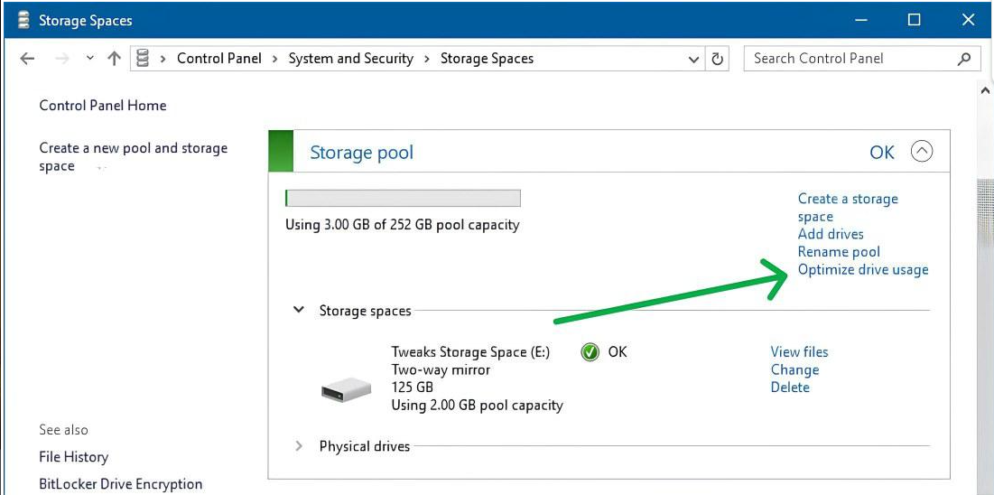Click the green OK status checkmark icon
The height and width of the screenshot is (495, 994).
click(590, 352)
